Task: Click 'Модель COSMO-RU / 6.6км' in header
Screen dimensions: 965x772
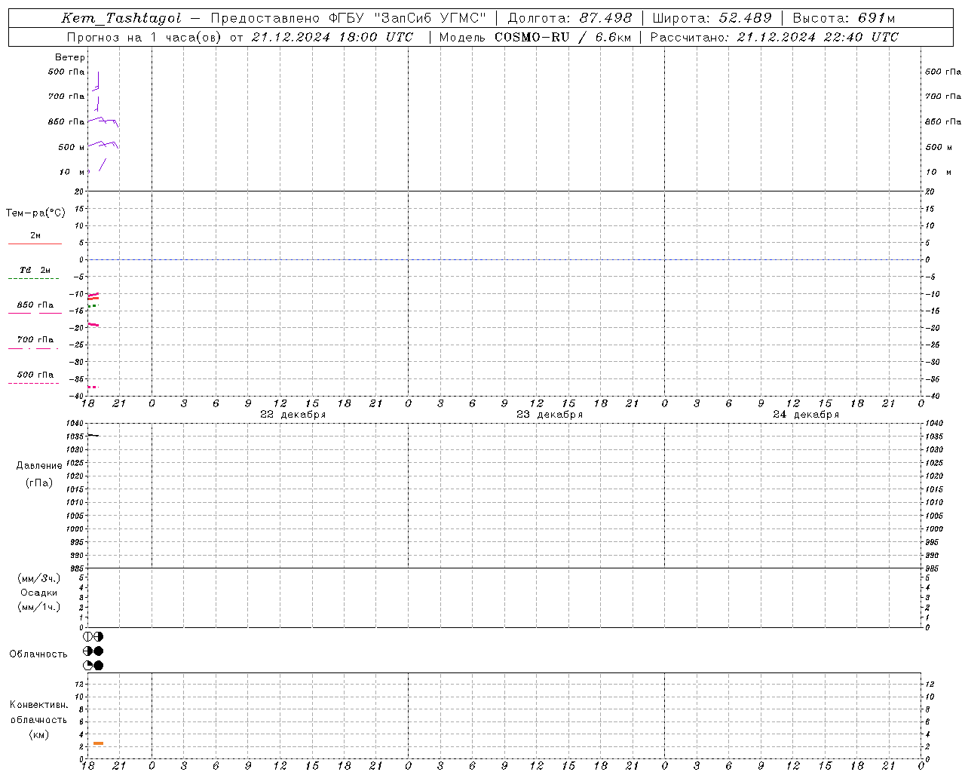Action: [x=535, y=37]
